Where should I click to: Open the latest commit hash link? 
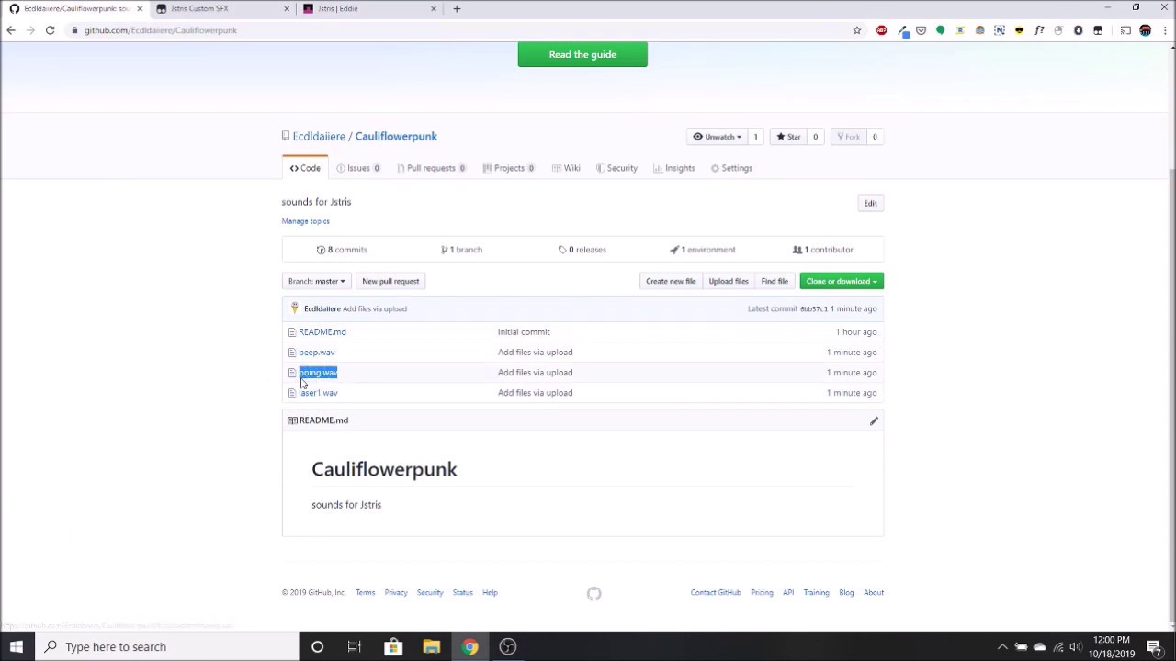[814, 308]
